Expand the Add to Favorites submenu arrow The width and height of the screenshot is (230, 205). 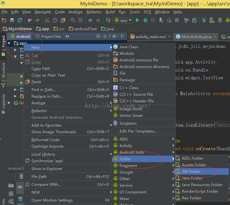111,125
